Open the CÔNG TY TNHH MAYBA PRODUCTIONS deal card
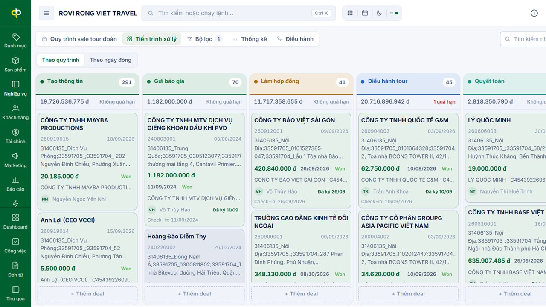Image resolution: width=546 pixels, height=307 pixels. [x=87, y=162]
